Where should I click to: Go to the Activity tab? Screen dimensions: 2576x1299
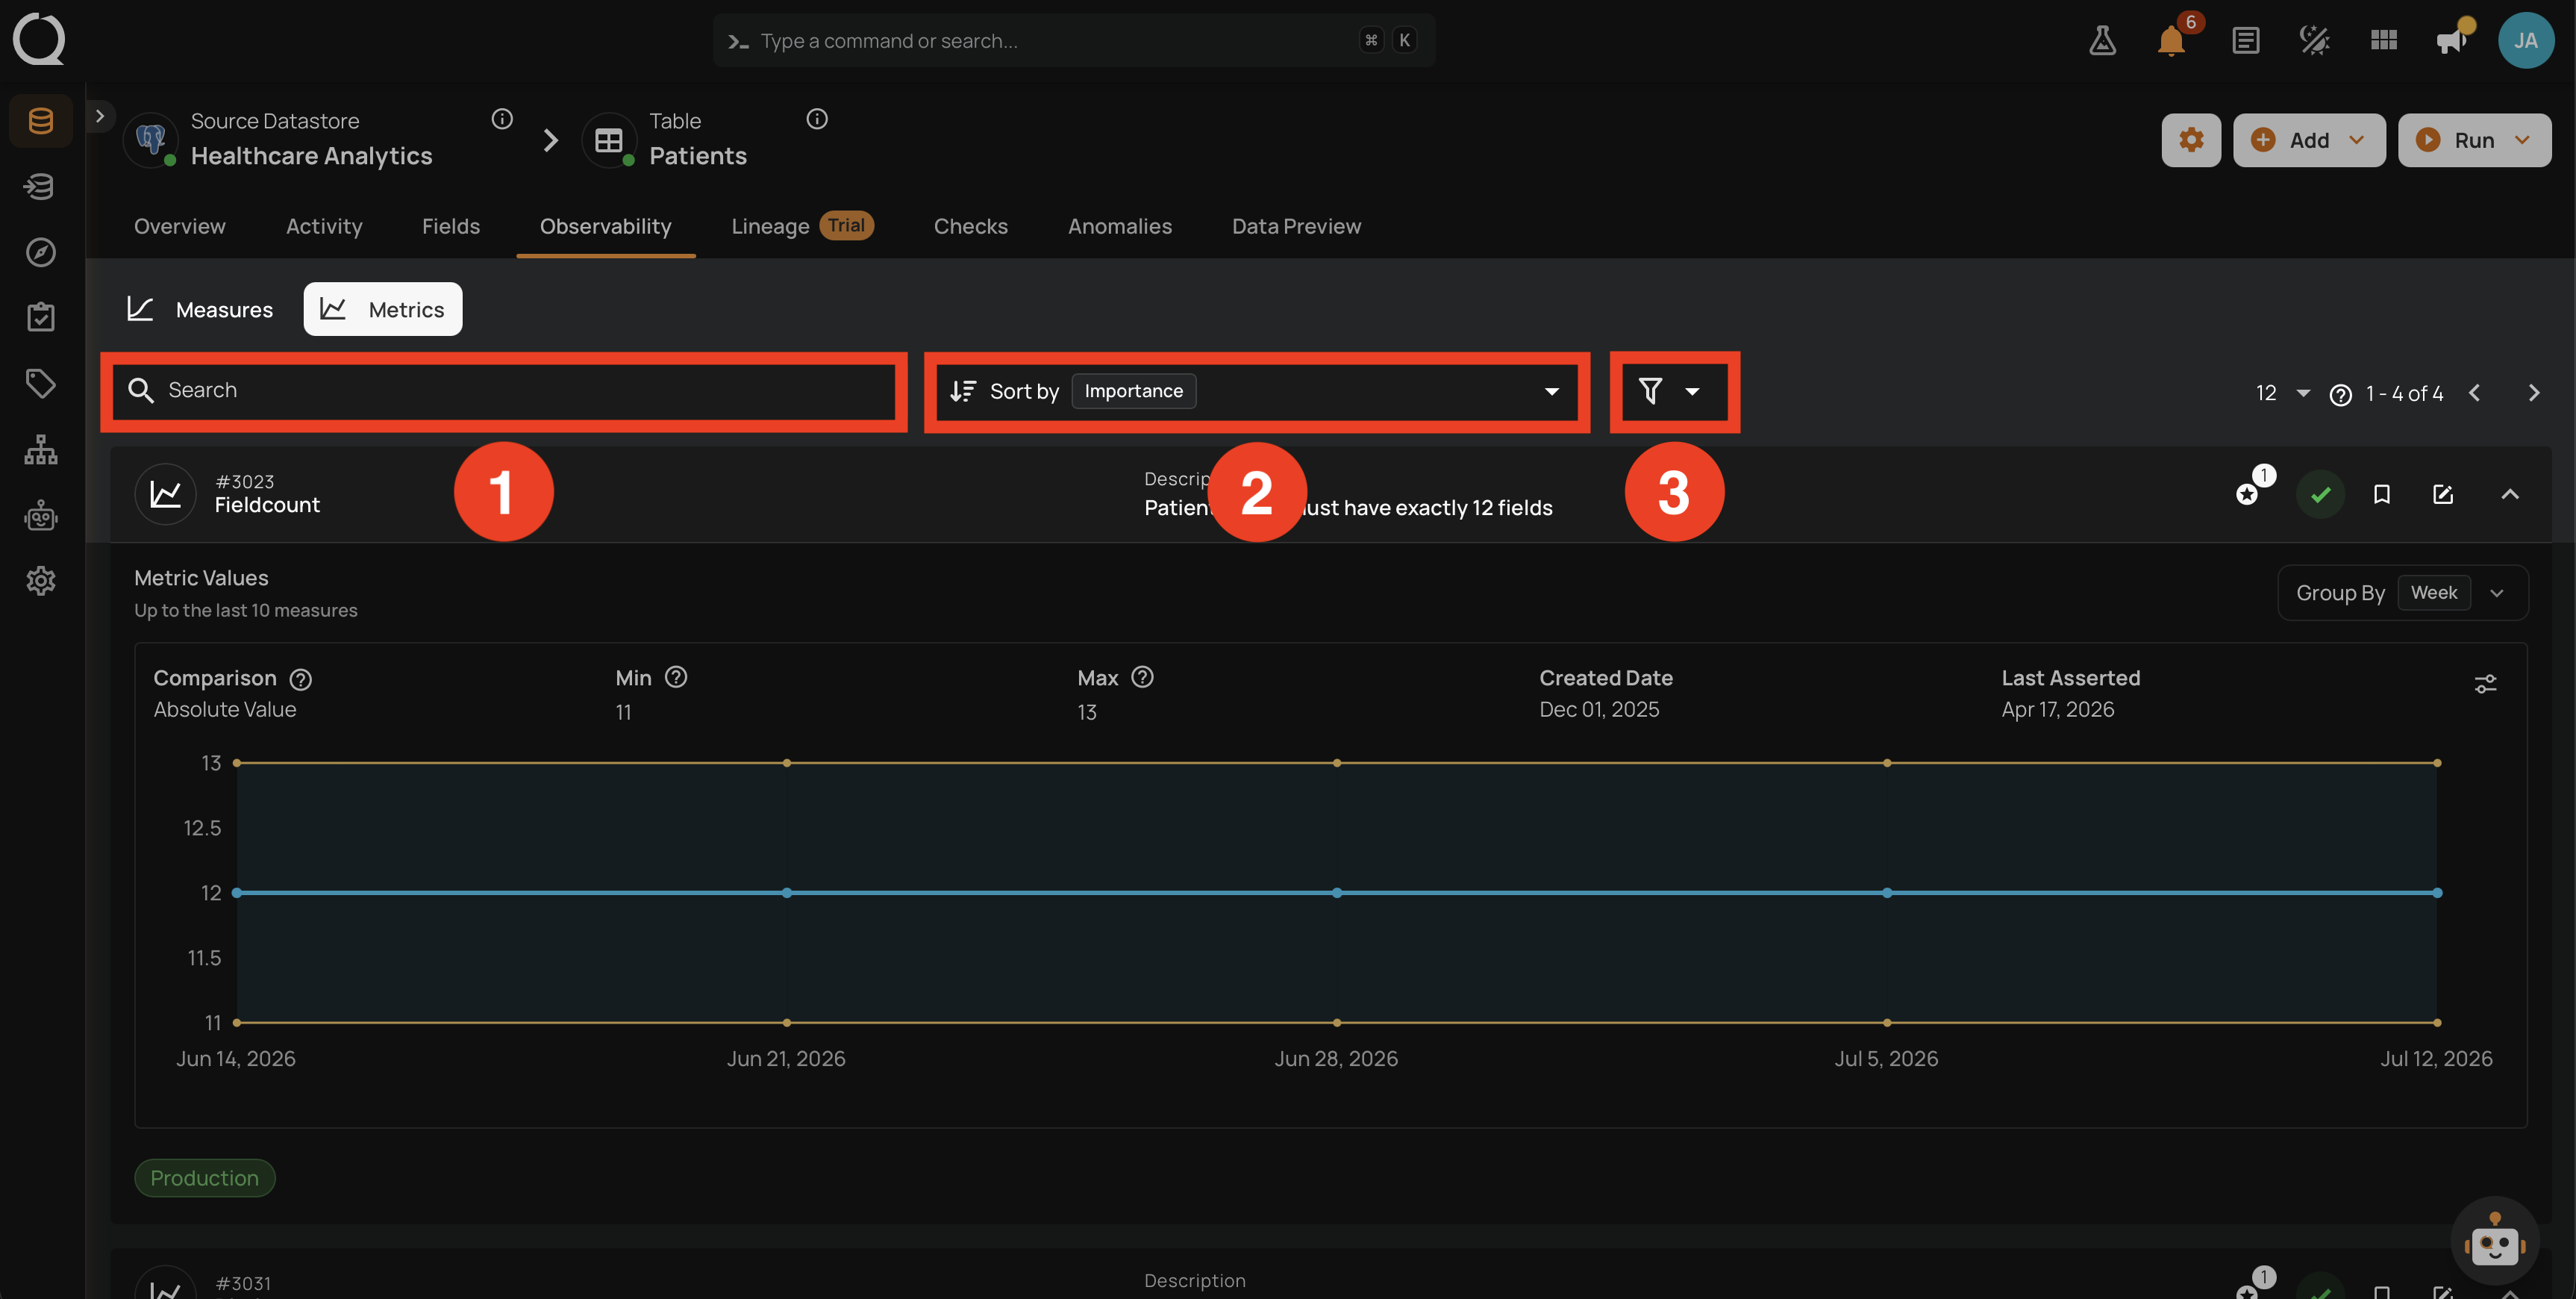click(x=324, y=226)
